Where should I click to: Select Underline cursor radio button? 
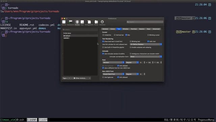click(103, 35)
